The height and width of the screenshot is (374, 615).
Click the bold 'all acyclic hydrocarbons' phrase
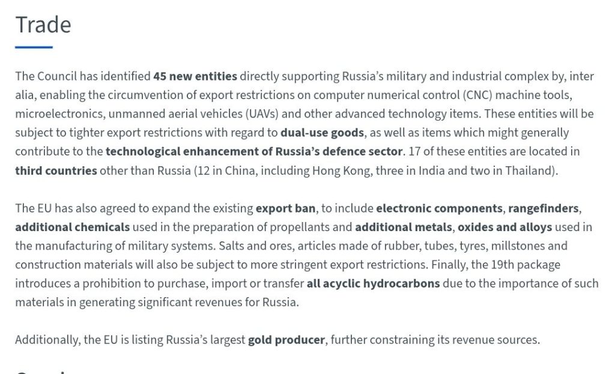[373, 283]
